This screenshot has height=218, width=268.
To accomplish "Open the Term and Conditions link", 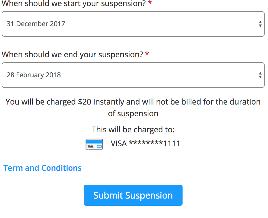I will pyautogui.click(x=42, y=168).
